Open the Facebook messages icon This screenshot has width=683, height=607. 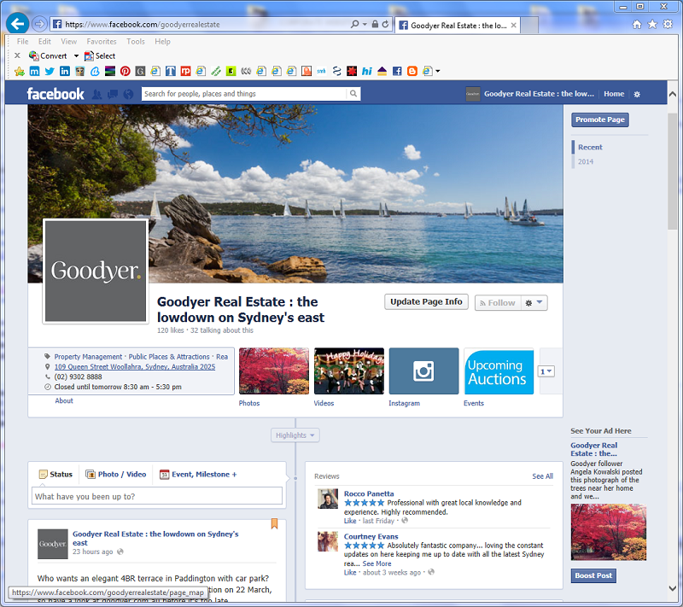coord(113,94)
